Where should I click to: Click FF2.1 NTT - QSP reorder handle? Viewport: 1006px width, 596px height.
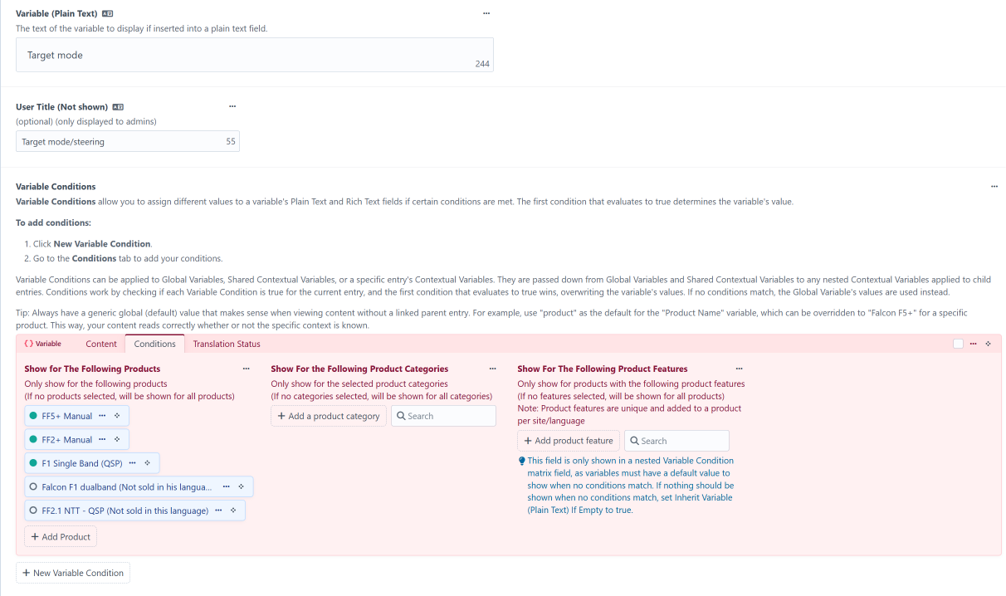(x=233, y=510)
